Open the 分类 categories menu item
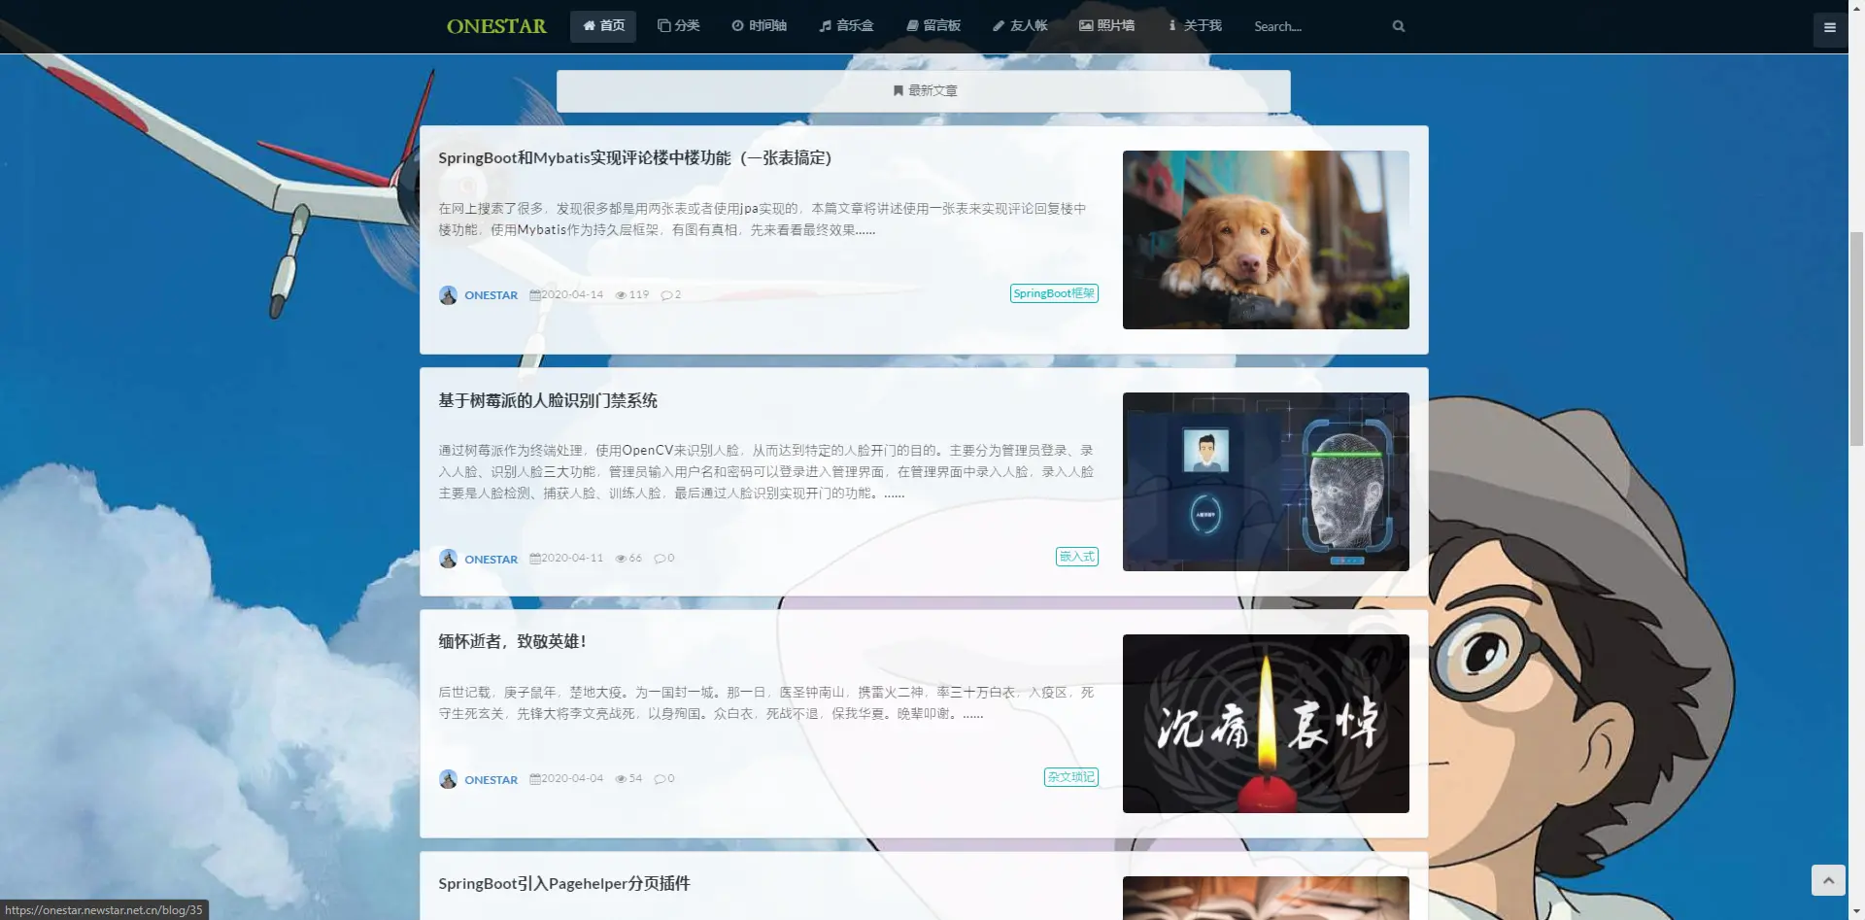The height and width of the screenshot is (920, 1865). [678, 26]
